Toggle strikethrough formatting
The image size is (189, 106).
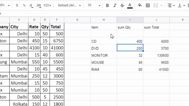coord(122,5)
